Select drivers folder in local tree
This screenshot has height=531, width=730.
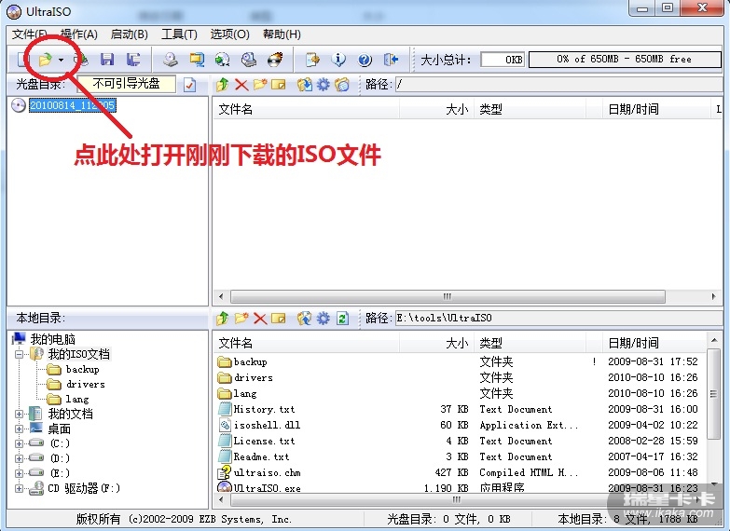(85, 385)
